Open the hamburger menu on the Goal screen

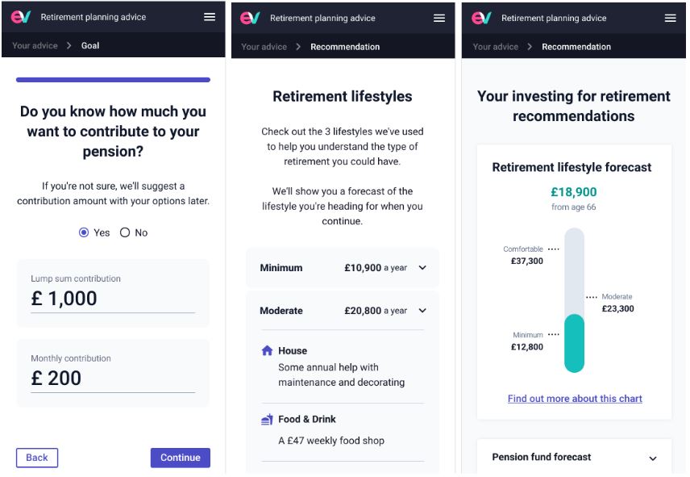click(x=210, y=17)
